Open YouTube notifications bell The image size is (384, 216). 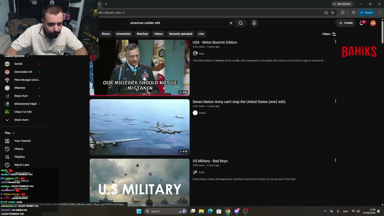[362, 23]
